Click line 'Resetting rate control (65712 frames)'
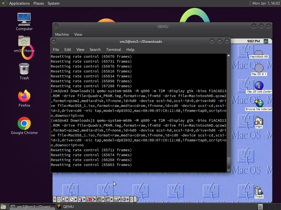The width and height of the screenshot is (281, 210). (91, 150)
